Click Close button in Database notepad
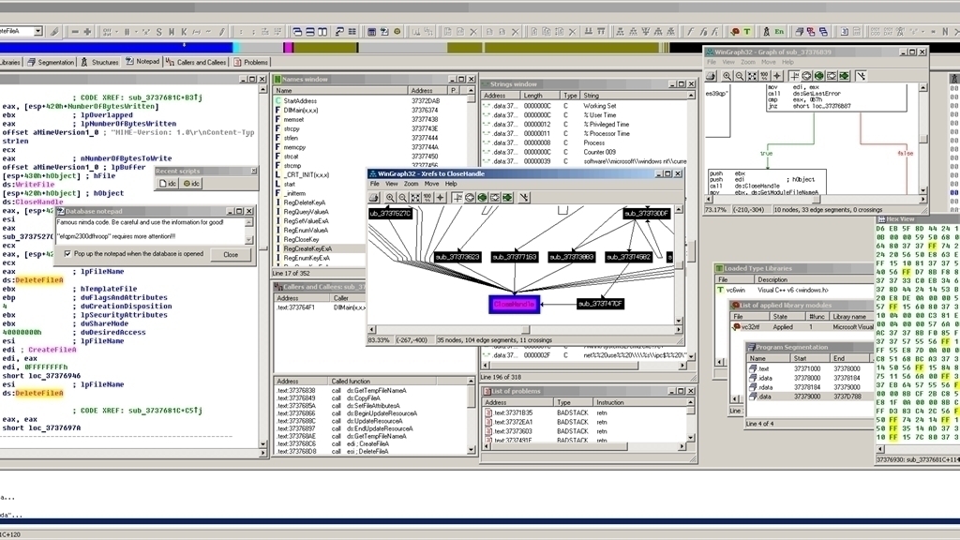 [231, 255]
